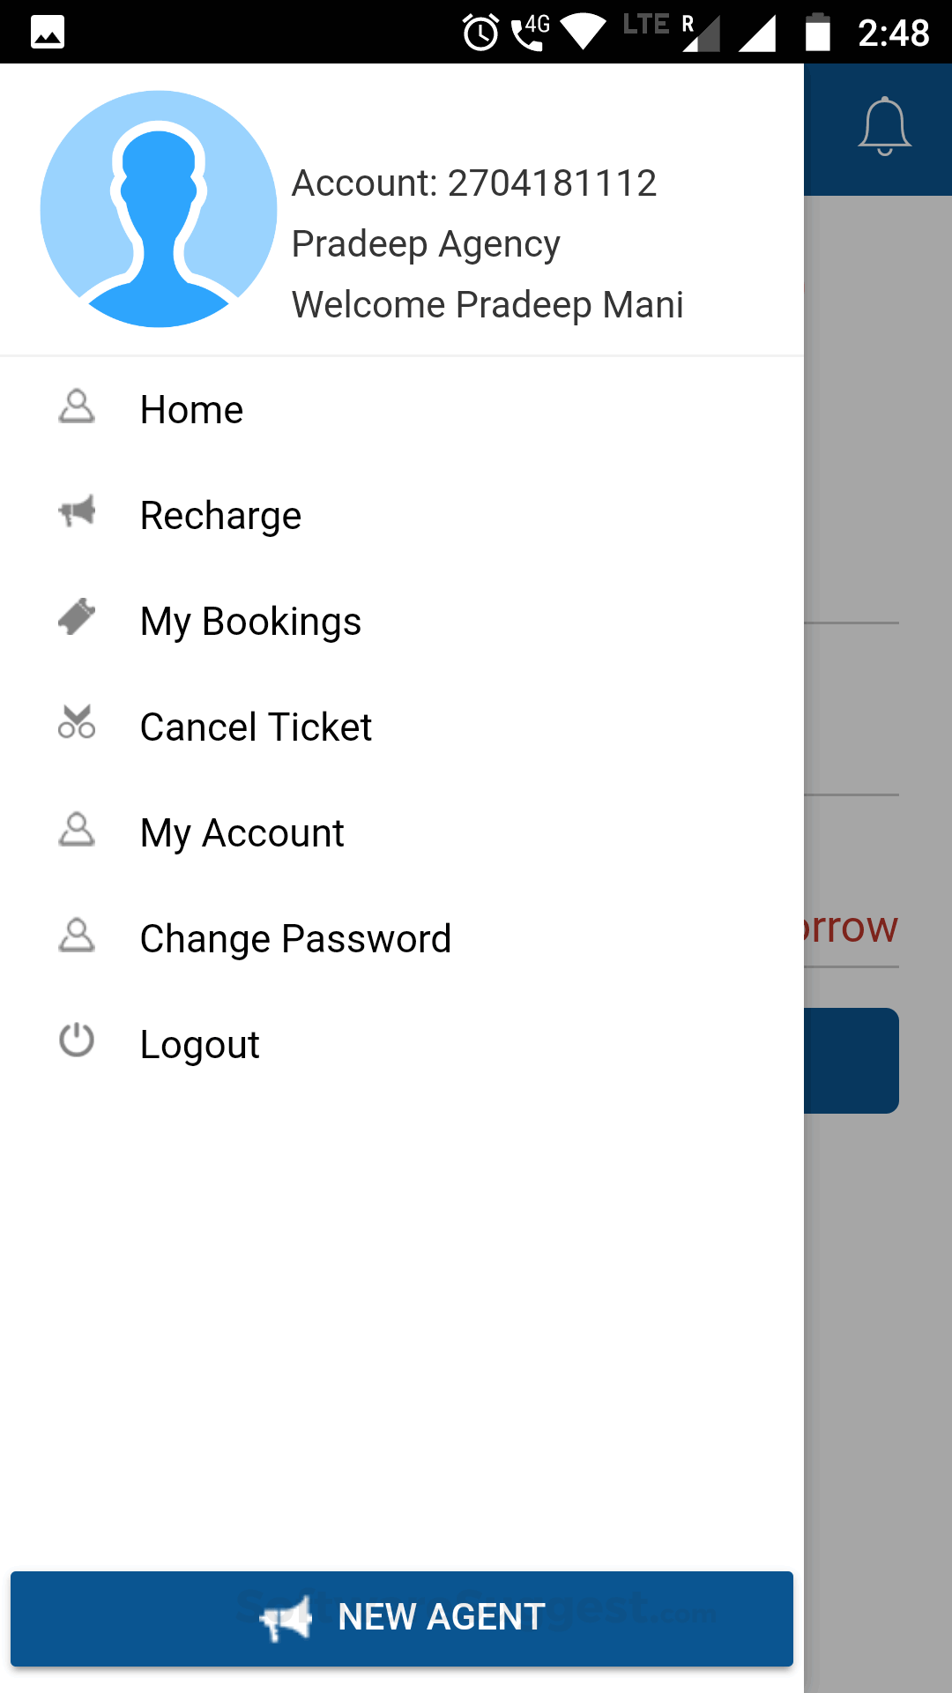Select Recharge menu item

coord(220,516)
